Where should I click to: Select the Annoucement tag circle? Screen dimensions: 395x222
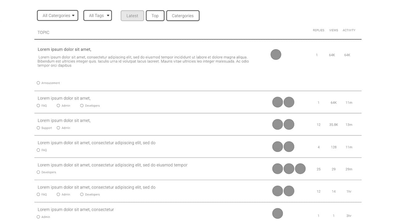pyautogui.click(x=38, y=83)
